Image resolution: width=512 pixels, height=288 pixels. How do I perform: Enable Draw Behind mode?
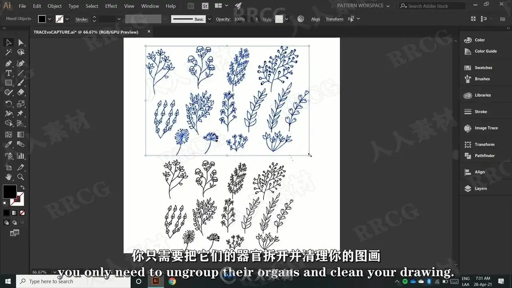pos(14,222)
